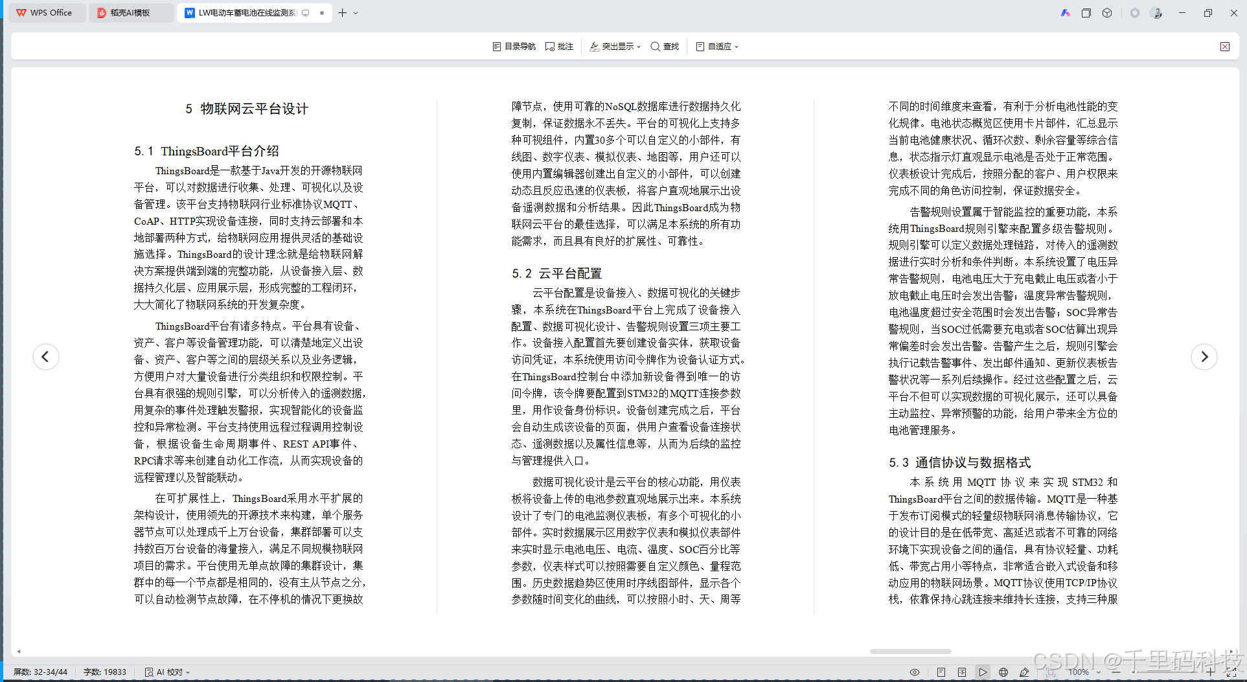The height and width of the screenshot is (682, 1247).
Task: Click the screen icon on document tab
Action: (x=306, y=13)
